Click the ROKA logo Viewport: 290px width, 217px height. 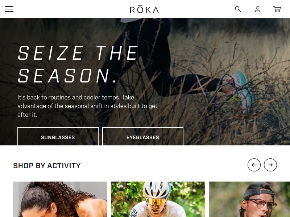point(145,10)
